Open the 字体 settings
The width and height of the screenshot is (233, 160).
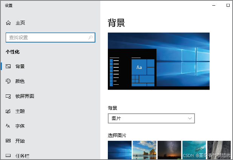[x=20, y=126]
